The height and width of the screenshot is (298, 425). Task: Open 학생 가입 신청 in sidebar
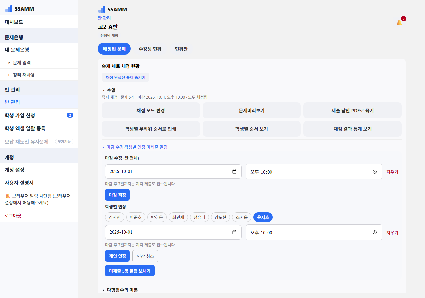(x=39, y=115)
